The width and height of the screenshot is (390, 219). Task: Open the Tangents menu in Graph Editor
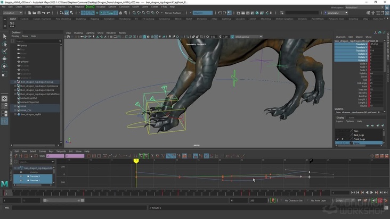pos(61,151)
